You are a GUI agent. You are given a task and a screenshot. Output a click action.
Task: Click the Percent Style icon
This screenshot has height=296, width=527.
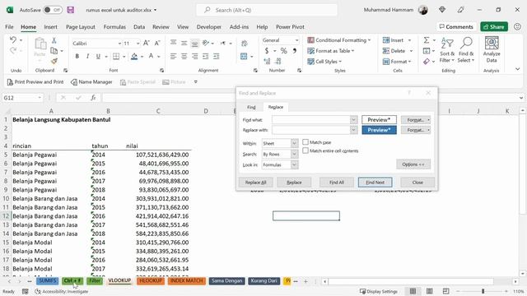coord(284,51)
